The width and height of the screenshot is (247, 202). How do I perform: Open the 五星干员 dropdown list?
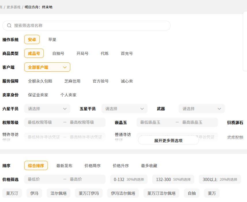[125, 109]
